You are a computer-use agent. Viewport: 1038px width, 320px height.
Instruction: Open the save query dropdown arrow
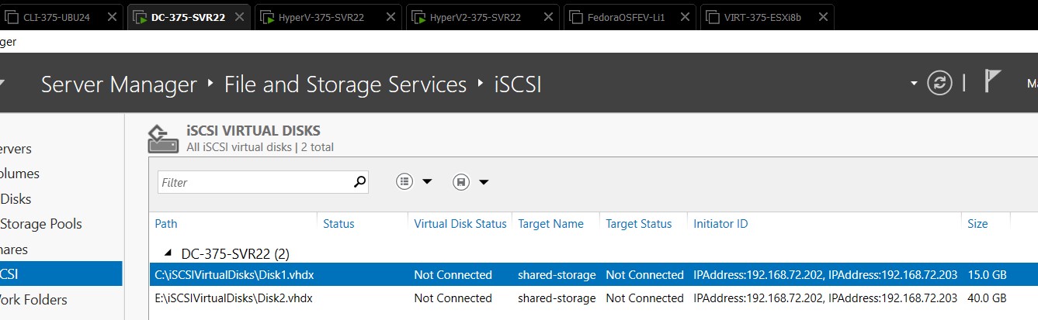(x=484, y=182)
